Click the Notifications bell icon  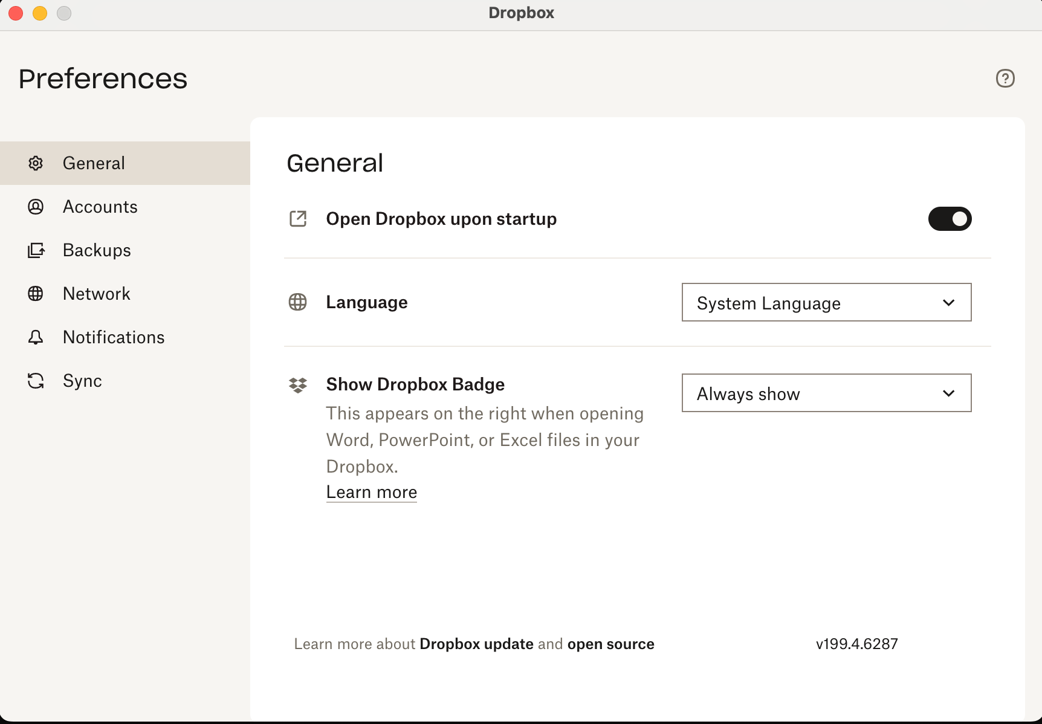[36, 337]
